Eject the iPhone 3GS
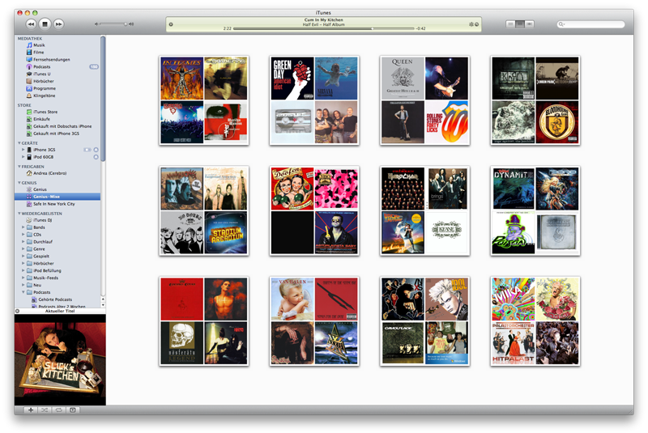The image size is (648, 433). tap(96, 150)
